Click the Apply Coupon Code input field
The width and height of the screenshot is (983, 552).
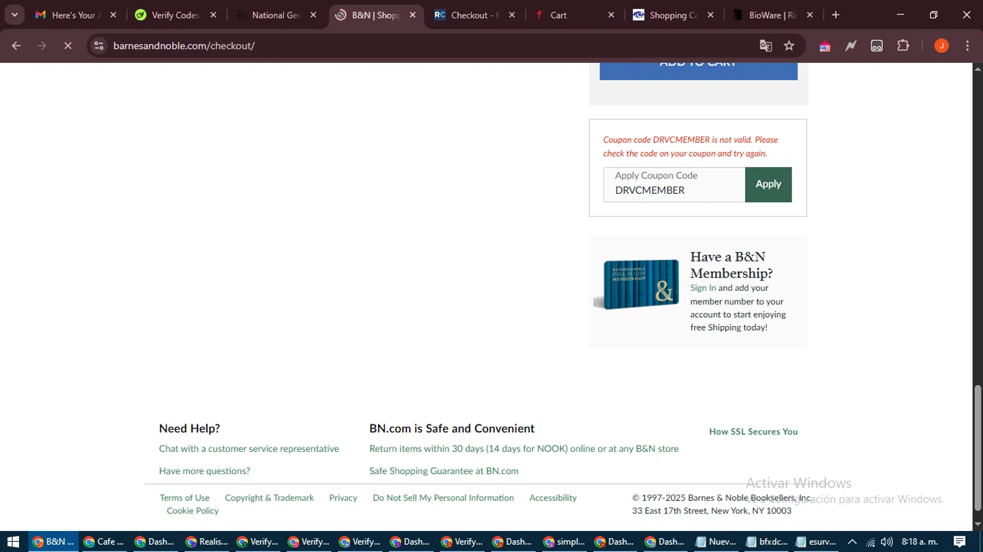(674, 185)
